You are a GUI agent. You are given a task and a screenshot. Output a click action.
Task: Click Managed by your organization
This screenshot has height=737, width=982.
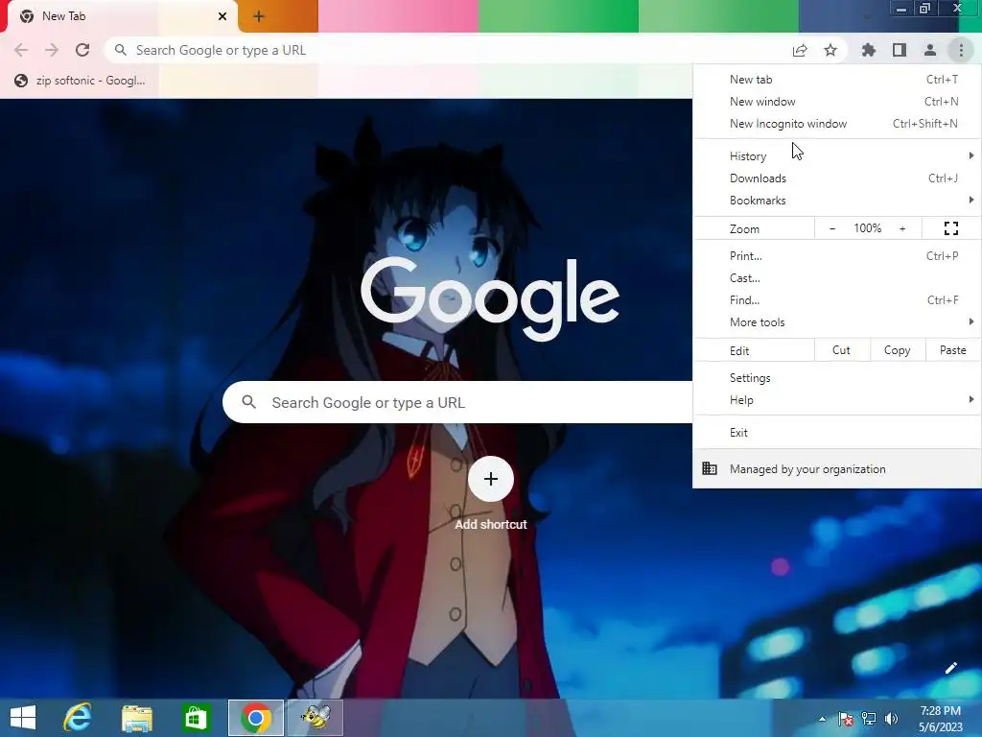pyautogui.click(x=837, y=468)
